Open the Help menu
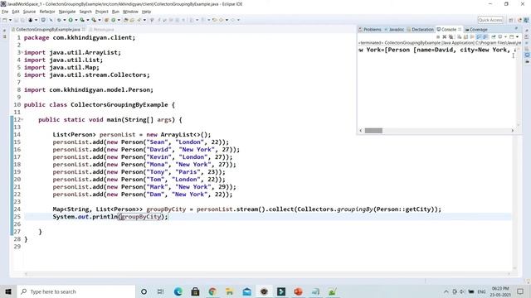 [x=146, y=12]
